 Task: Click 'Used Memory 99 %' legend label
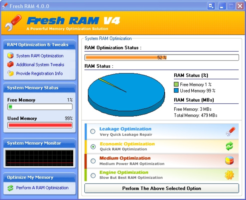(x=198, y=91)
